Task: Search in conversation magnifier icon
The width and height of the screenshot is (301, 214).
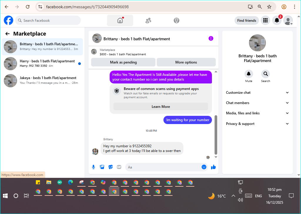Action: point(265,74)
